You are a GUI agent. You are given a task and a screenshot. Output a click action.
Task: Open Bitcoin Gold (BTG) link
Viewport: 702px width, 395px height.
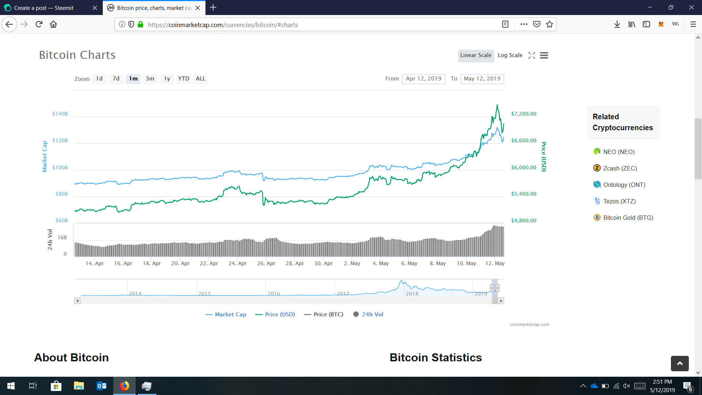628,218
